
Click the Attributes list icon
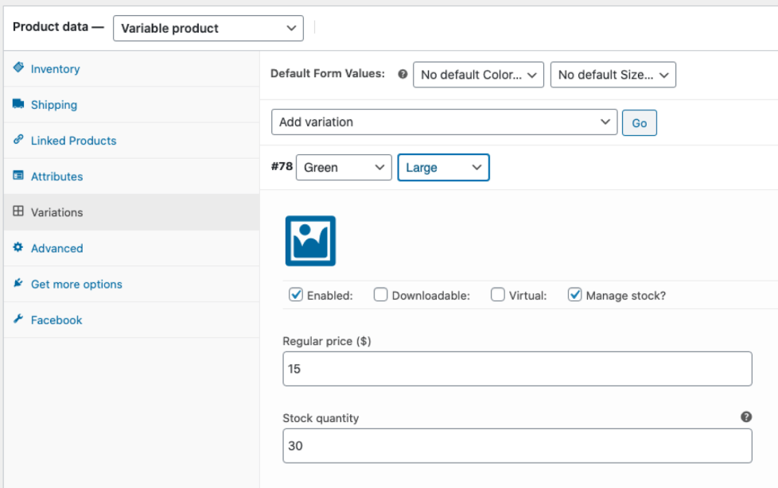click(18, 176)
